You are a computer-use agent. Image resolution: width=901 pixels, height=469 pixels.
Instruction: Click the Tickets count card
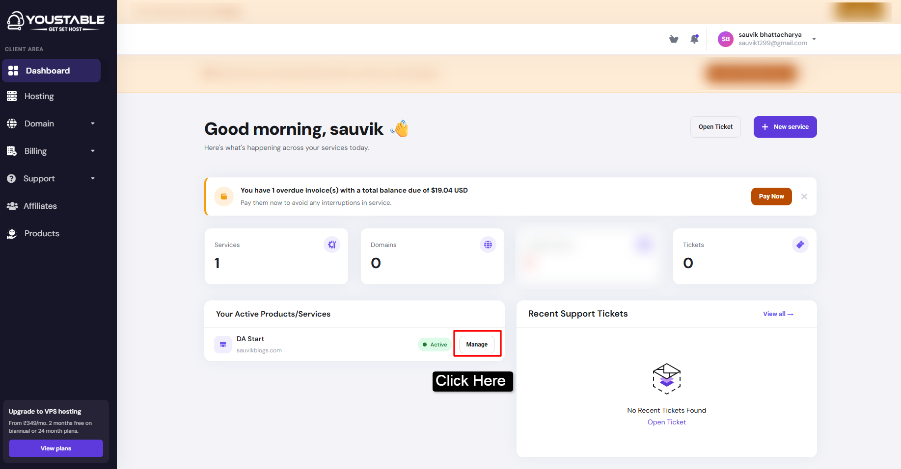point(745,256)
